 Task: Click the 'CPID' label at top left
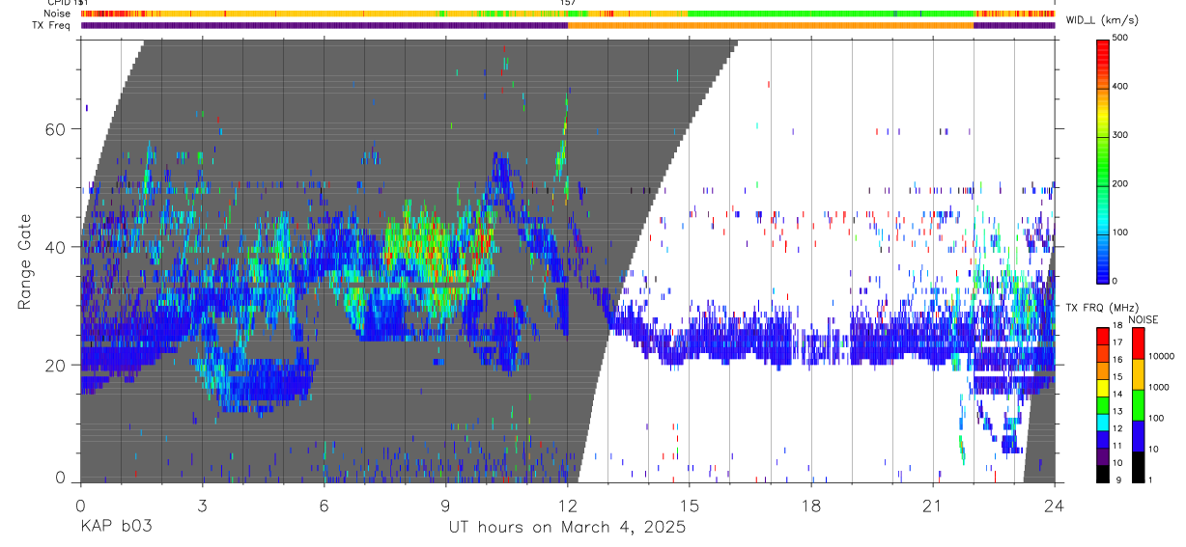tap(59, 3)
